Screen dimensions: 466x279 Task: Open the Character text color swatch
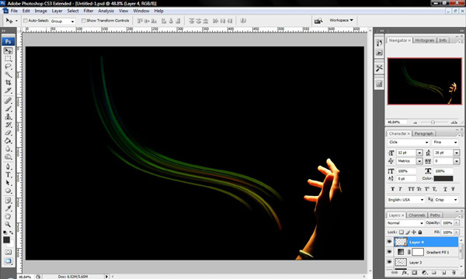click(443, 178)
